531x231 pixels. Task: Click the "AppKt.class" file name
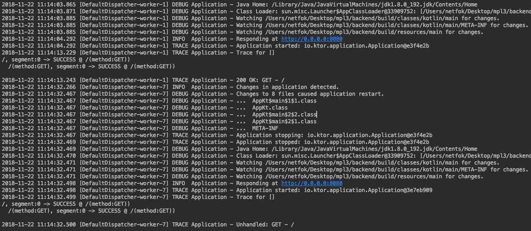point(269,108)
